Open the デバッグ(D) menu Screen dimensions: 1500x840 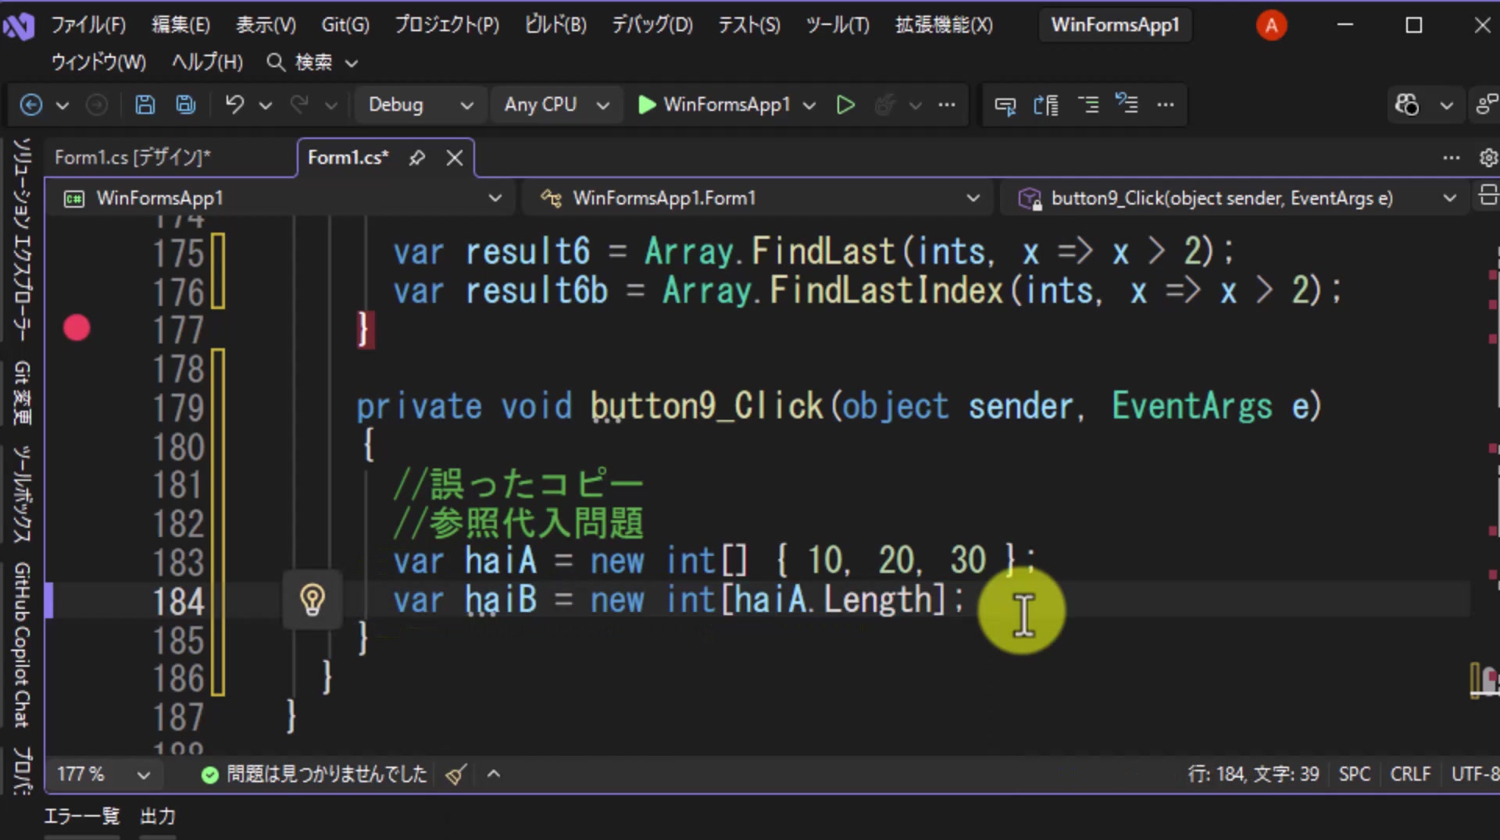pos(652,25)
